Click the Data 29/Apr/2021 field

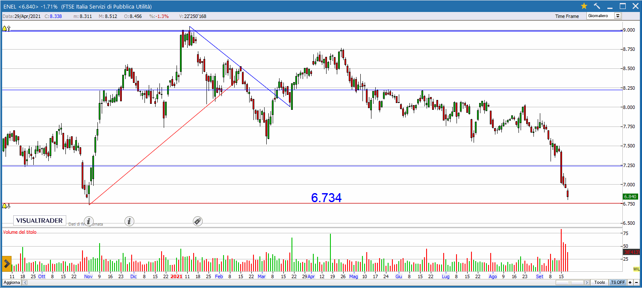(22, 16)
